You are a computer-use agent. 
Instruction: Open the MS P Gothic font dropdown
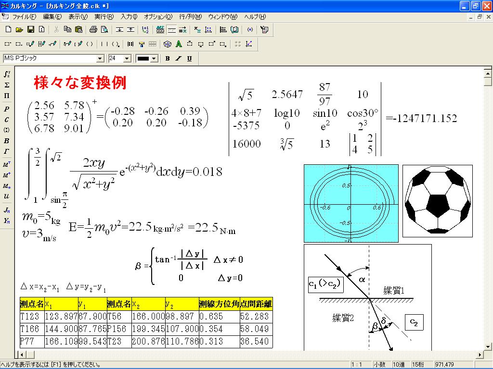point(100,59)
